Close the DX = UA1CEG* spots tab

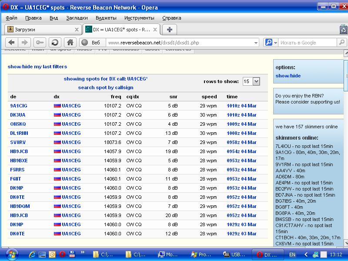pyautogui.click(x=155, y=30)
